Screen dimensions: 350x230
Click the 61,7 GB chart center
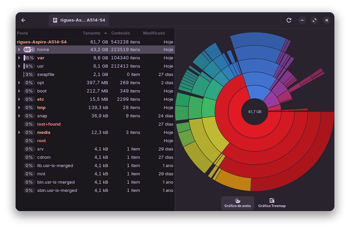[x=255, y=112]
